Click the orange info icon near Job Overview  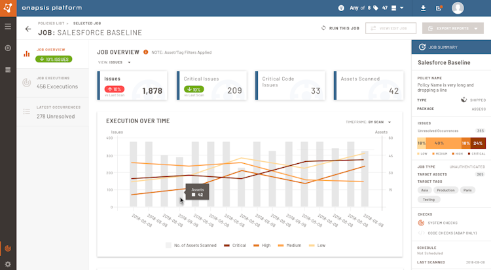tap(145, 52)
